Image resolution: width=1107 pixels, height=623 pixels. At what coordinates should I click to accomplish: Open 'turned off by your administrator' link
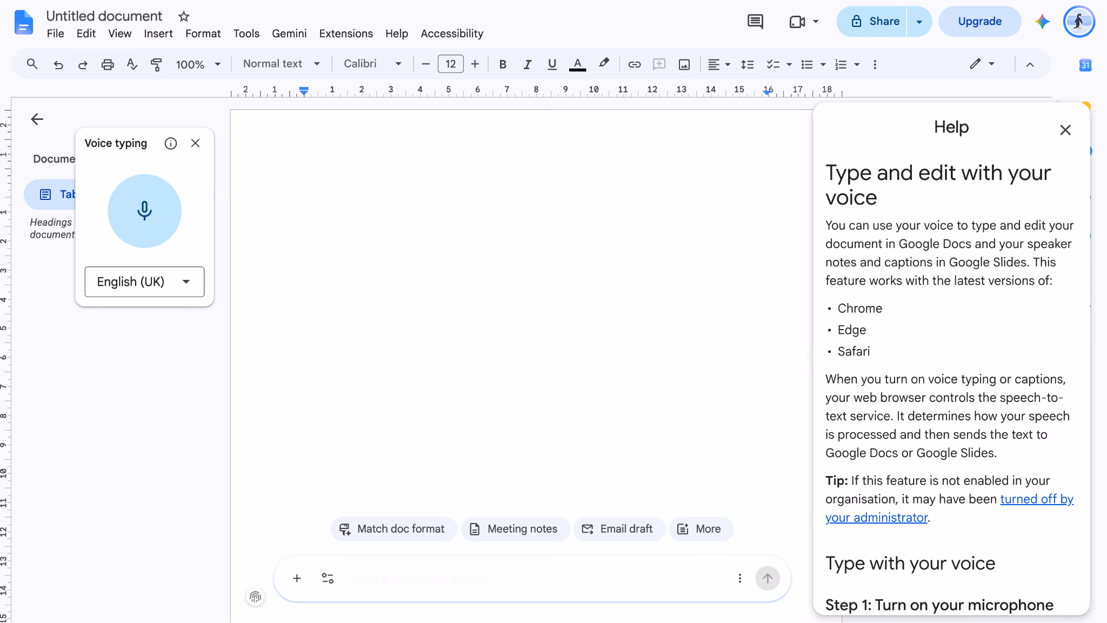click(949, 508)
